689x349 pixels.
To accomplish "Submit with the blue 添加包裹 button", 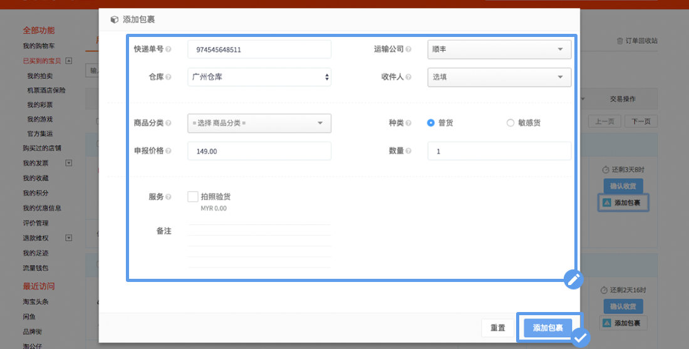I will pos(547,328).
